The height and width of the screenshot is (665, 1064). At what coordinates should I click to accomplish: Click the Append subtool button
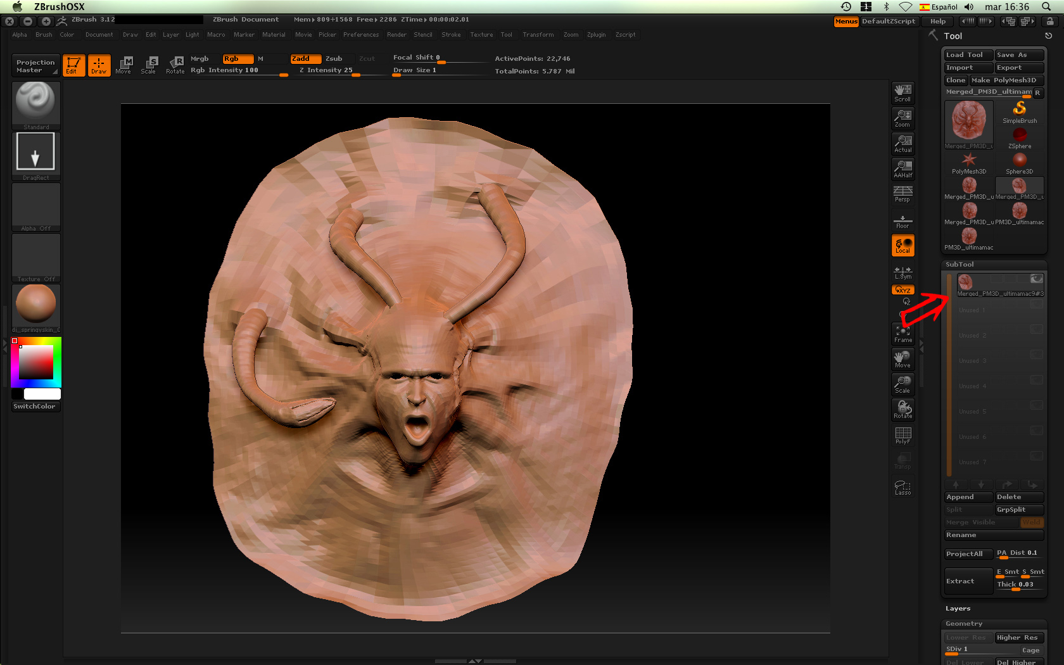point(968,497)
